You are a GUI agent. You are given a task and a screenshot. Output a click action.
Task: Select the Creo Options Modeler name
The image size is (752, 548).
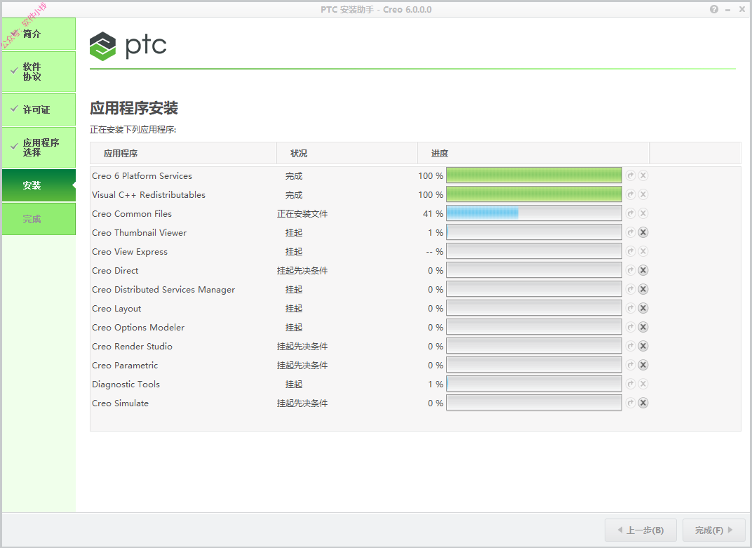(138, 328)
